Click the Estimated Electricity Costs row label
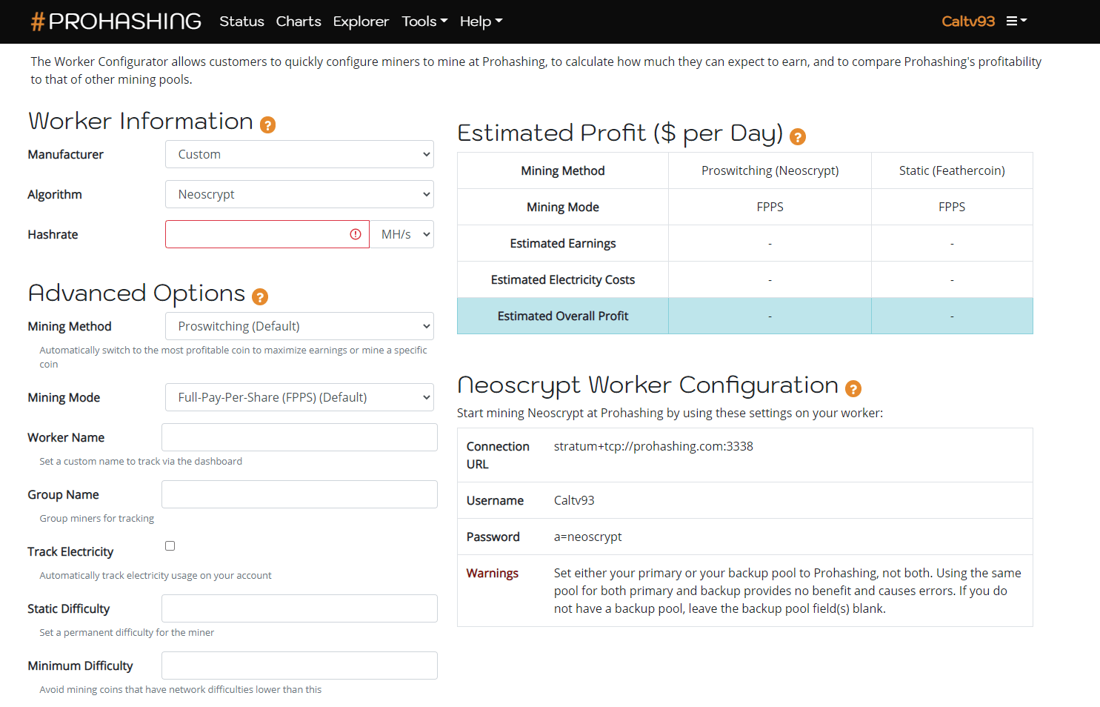 (x=563, y=279)
